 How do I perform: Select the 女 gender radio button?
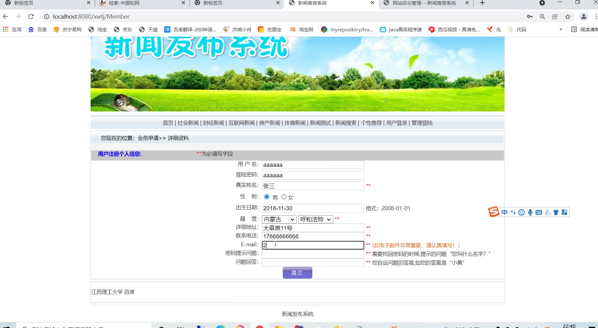coord(284,197)
